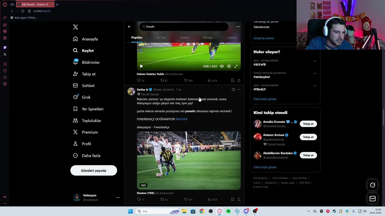Go to Anasayfa in the X sidebar
The image size is (385, 216).
[x=85, y=39]
